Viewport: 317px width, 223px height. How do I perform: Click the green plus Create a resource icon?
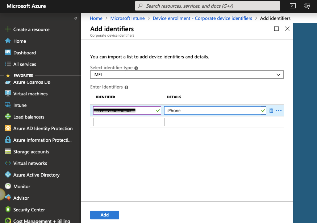[8, 29]
